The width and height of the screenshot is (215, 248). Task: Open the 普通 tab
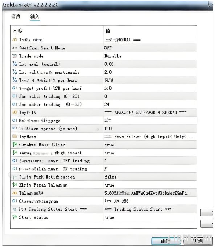16,17
